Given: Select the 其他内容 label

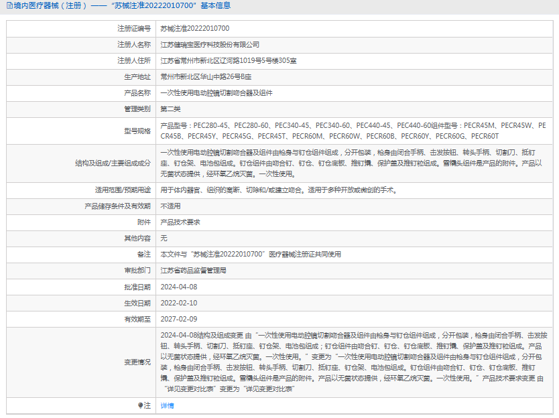Looking at the screenshot, I should click(137, 238).
